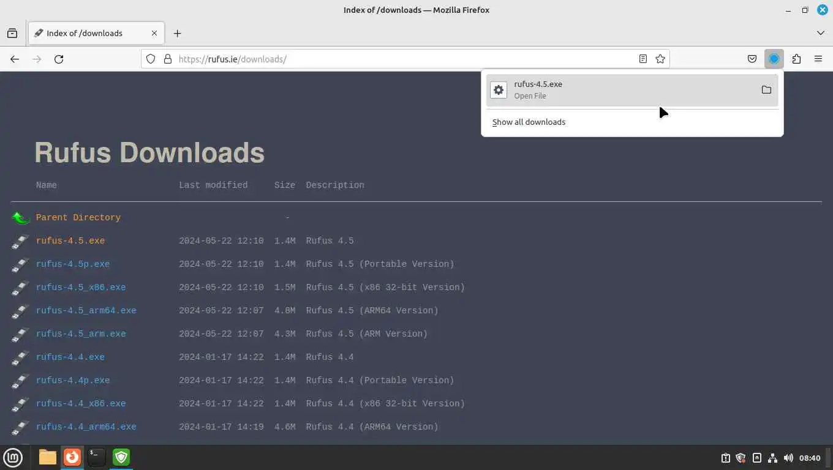The width and height of the screenshot is (833, 470).
Task: Launch Files from the taskbar
Action: 48,457
